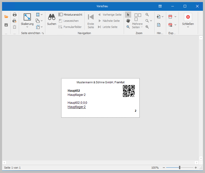Screen dimensions: 205x173
Task: Select the hand pan tool
Action: (128, 21)
